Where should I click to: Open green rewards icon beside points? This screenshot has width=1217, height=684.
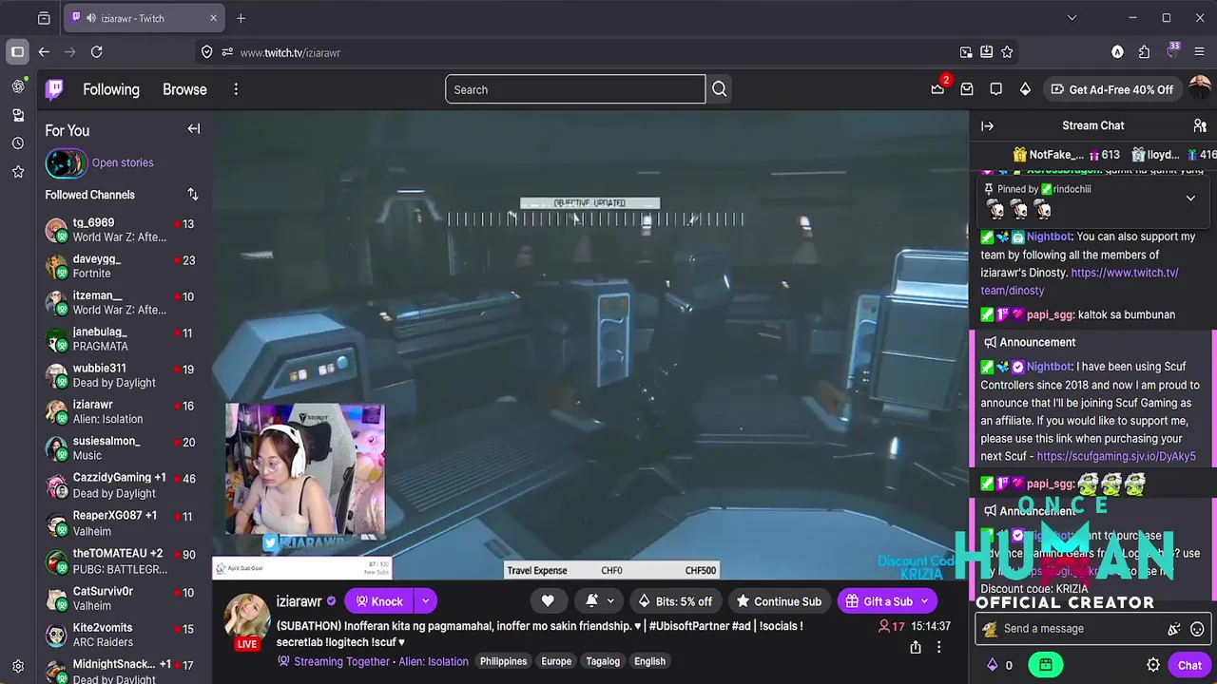coord(1046,665)
